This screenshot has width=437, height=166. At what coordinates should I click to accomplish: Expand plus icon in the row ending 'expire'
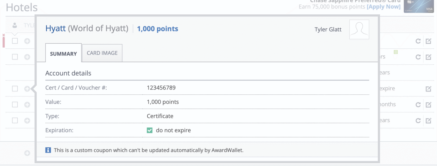tap(27, 89)
